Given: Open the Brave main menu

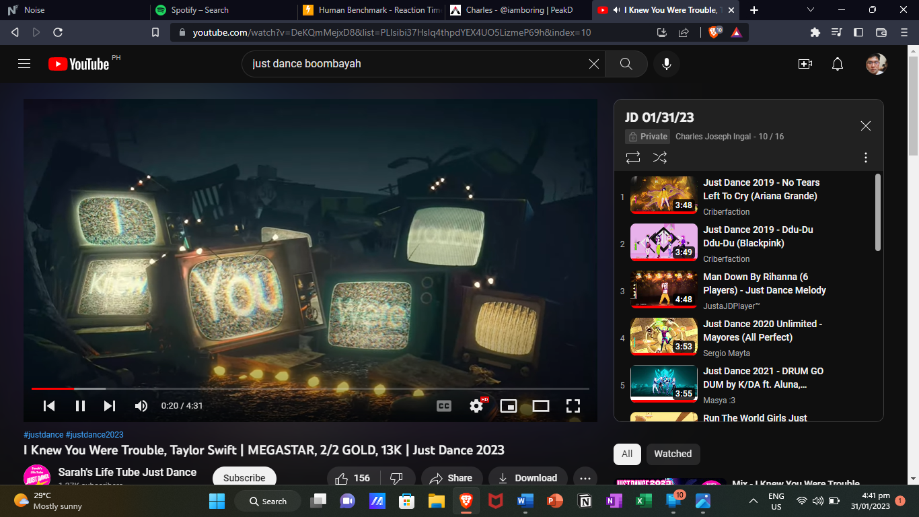Looking at the screenshot, I should [904, 32].
